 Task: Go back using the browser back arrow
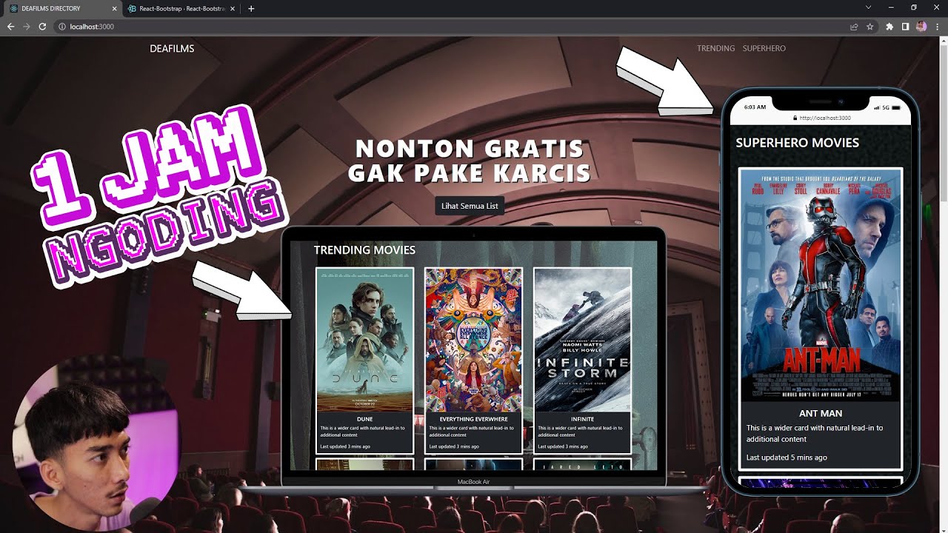[10, 27]
